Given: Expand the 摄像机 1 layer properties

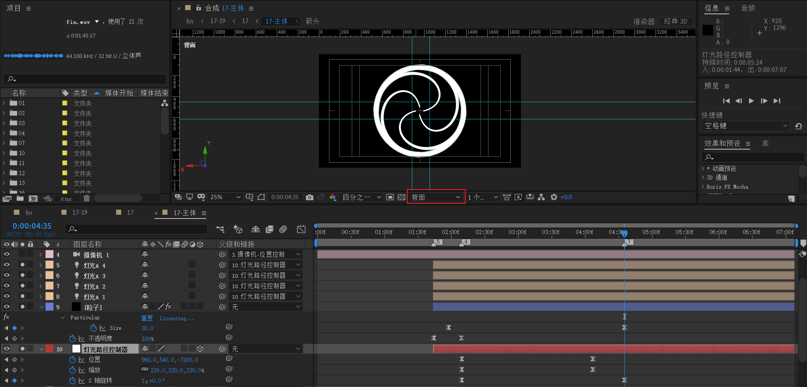Looking at the screenshot, I should click(x=41, y=255).
